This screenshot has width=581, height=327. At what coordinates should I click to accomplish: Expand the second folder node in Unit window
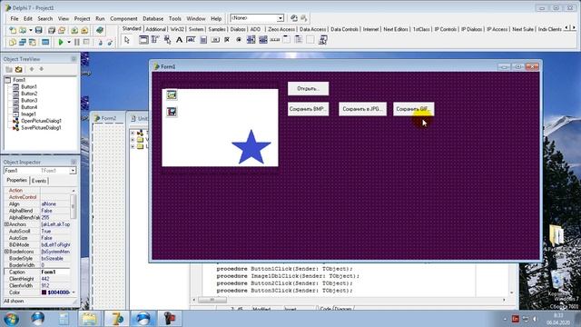(x=133, y=139)
